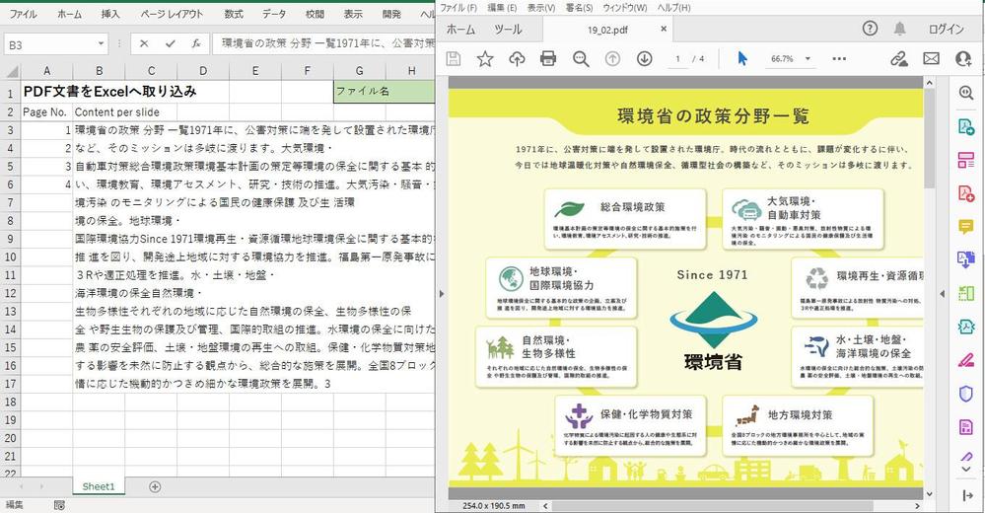Open the Protect shield tool

click(966, 394)
